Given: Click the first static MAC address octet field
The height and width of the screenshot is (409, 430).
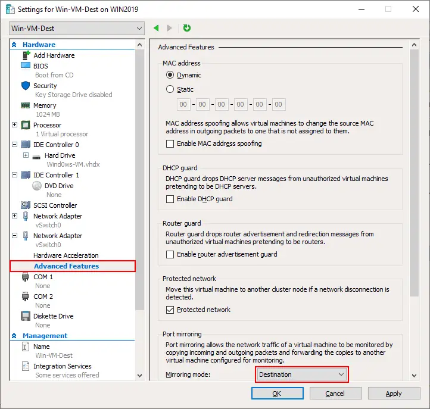Looking at the screenshot, I should tap(183, 104).
